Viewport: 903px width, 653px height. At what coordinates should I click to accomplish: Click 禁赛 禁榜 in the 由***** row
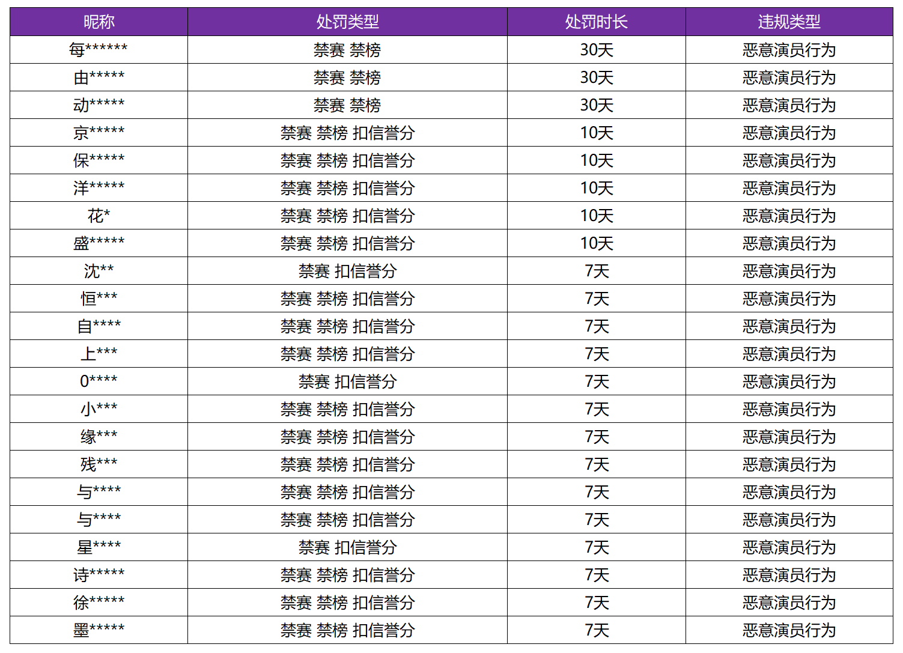[x=347, y=77]
